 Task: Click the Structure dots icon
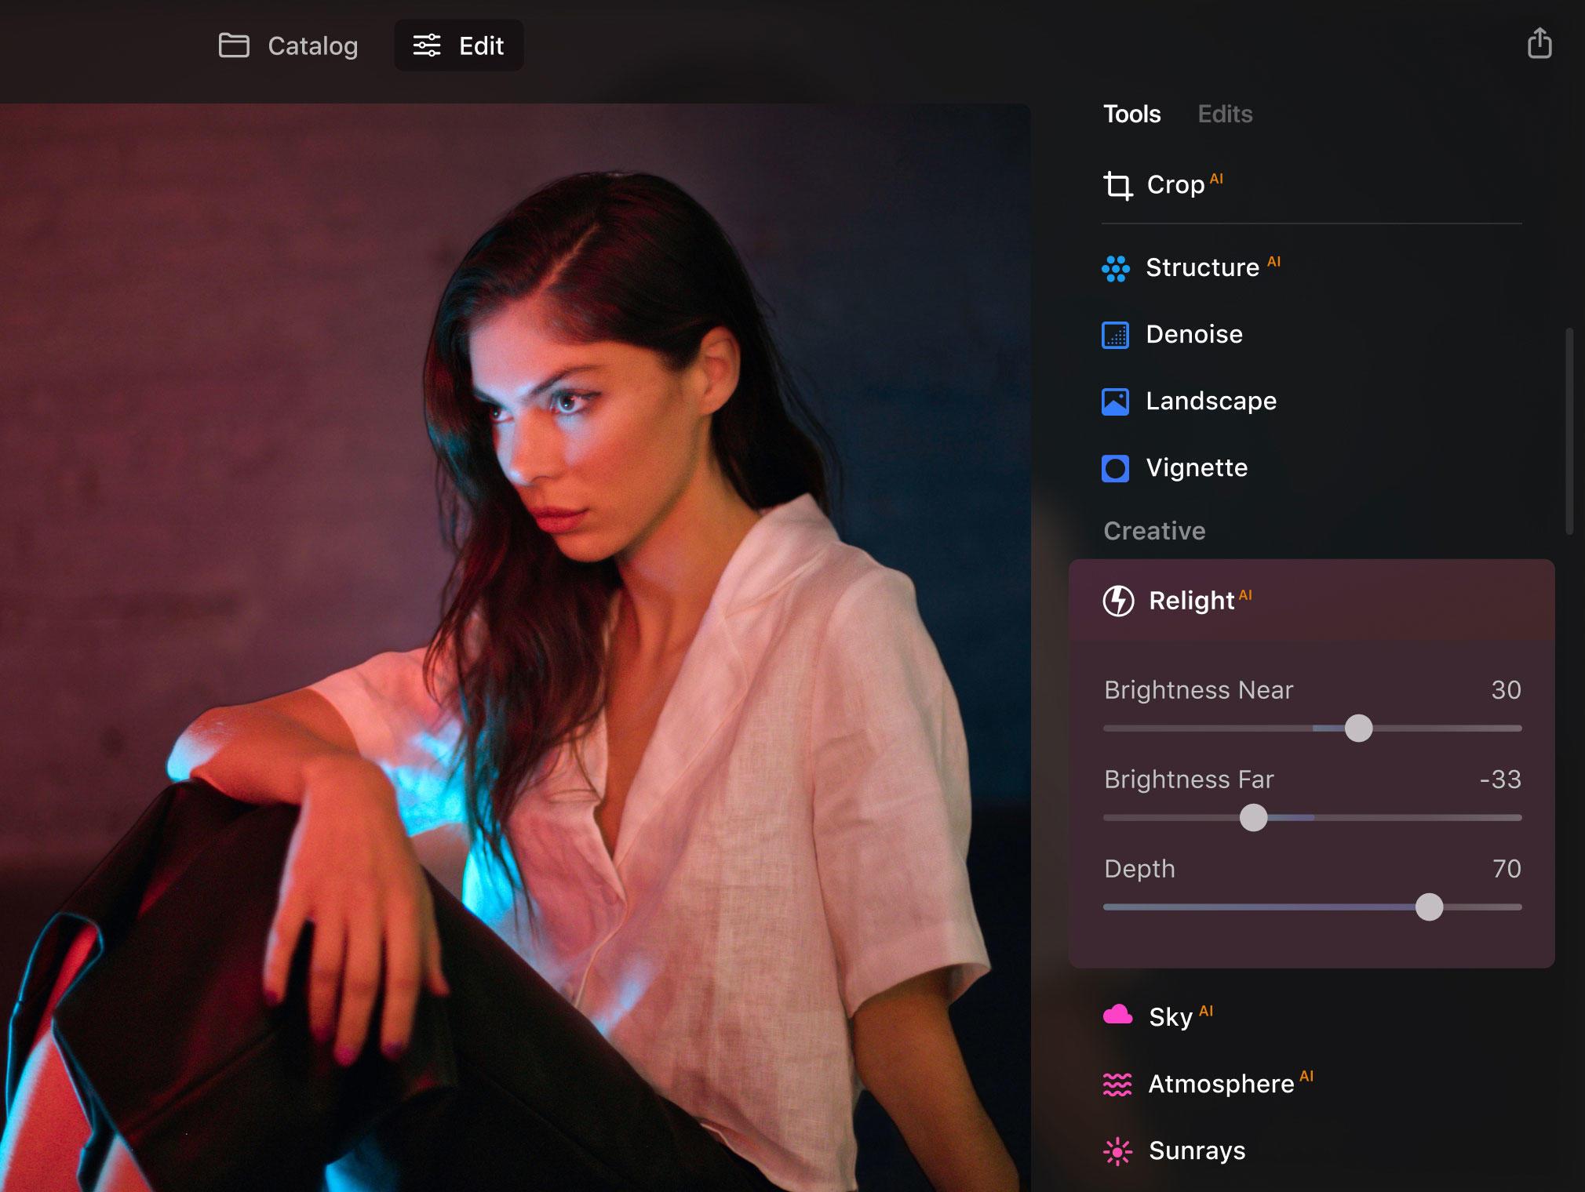point(1116,268)
